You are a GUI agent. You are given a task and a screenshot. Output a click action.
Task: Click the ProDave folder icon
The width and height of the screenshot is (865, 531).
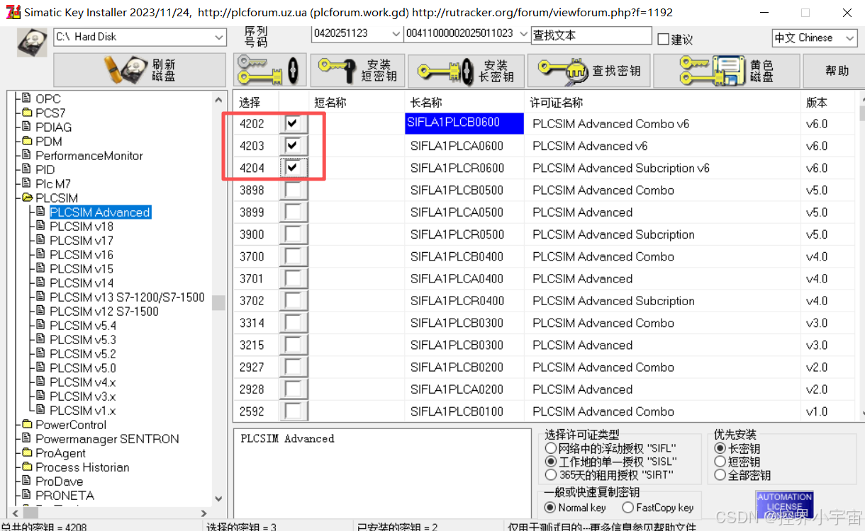[x=27, y=481]
